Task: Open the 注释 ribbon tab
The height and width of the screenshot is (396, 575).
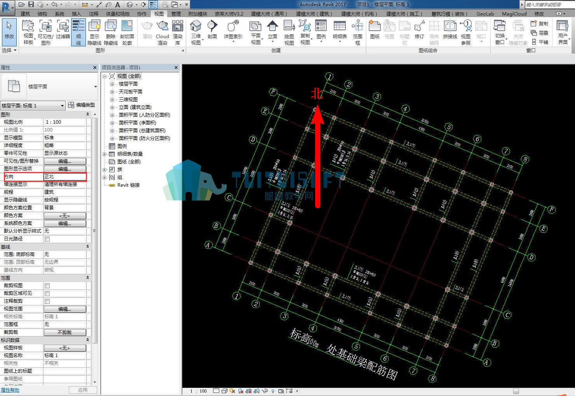Action: (94, 14)
